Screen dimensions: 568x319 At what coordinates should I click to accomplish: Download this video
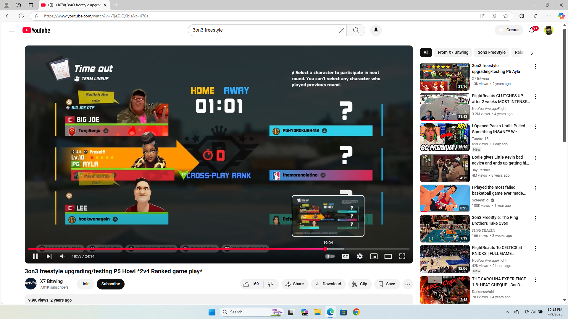[328, 284]
